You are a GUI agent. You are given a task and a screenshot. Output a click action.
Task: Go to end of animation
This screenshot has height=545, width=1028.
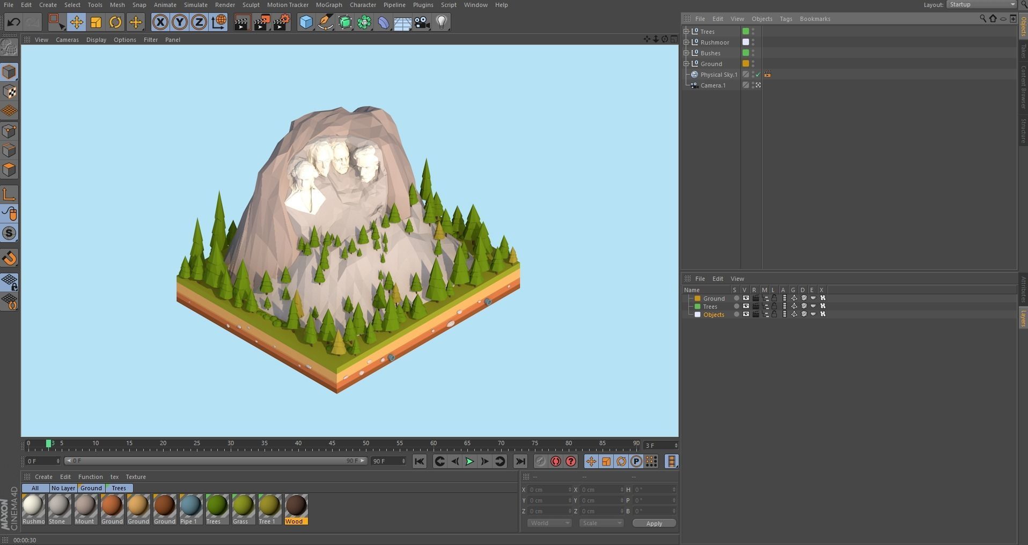(x=520, y=461)
